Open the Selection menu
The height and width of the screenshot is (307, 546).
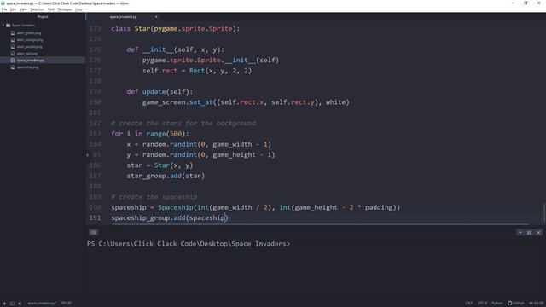click(x=38, y=9)
